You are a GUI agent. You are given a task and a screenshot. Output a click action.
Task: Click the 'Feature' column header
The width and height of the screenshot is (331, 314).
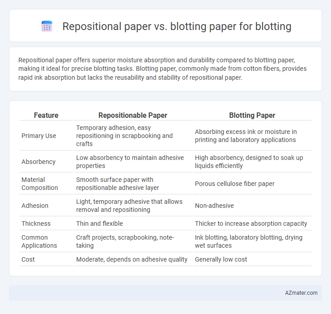click(x=46, y=115)
